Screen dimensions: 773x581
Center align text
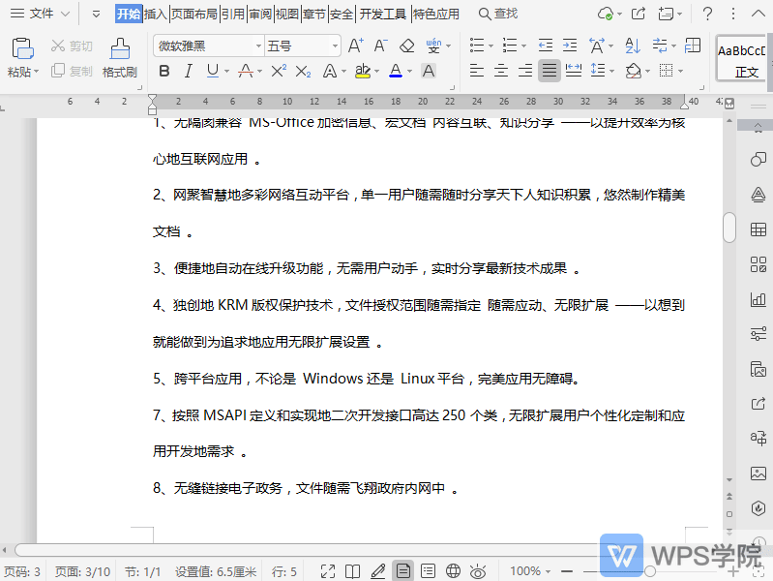coord(501,71)
